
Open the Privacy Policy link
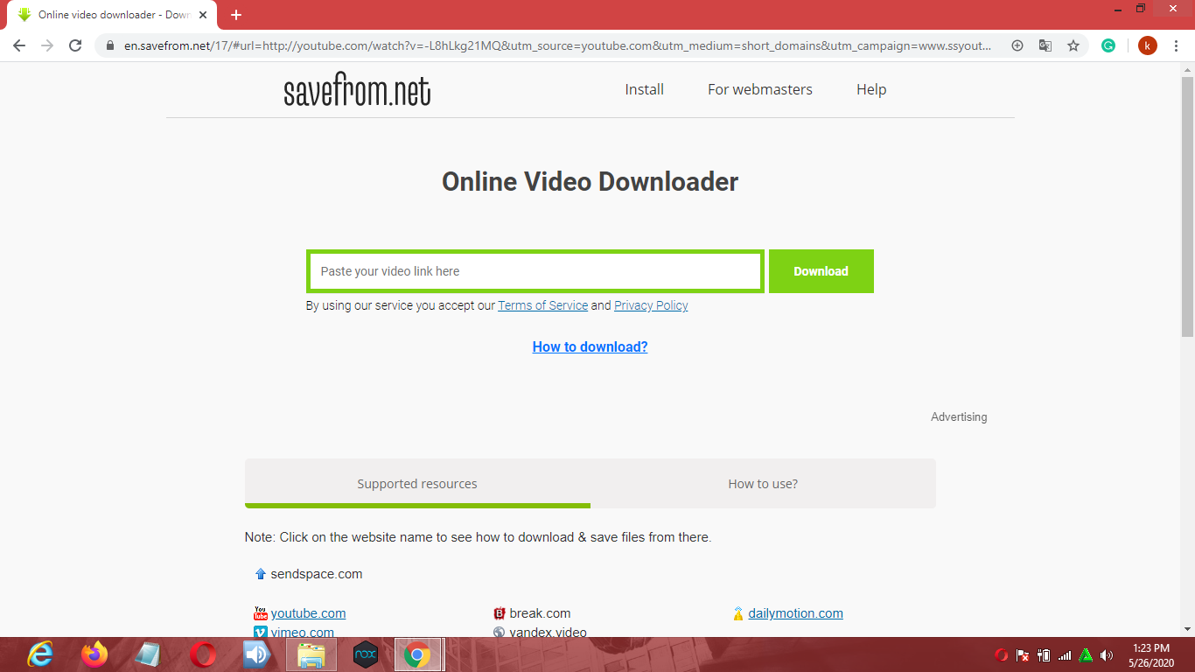pyautogui.click(x=651, y=305)
